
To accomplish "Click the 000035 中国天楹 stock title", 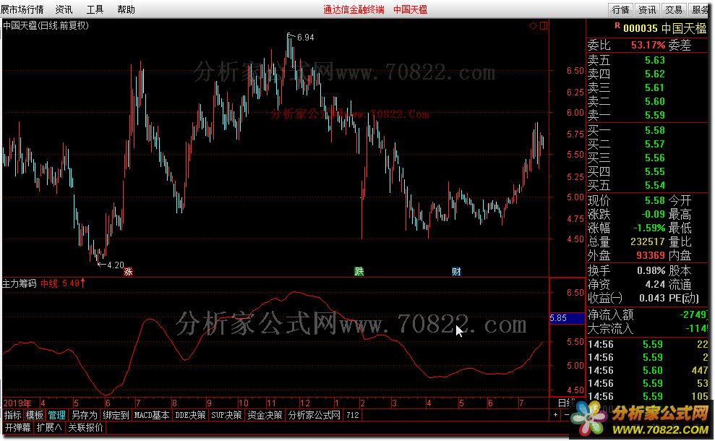I will [x=664, y=28].
